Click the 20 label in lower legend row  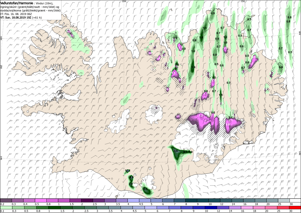[x=267, y=211]
